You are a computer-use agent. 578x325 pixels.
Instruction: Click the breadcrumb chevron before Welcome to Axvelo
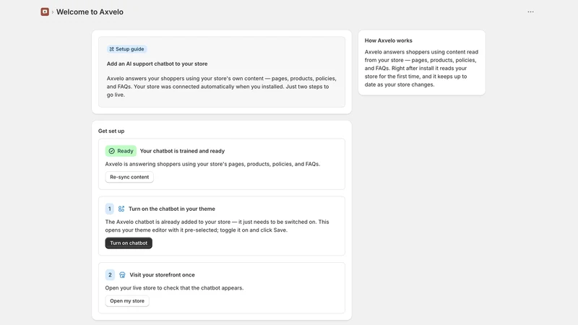coord(53,12)
